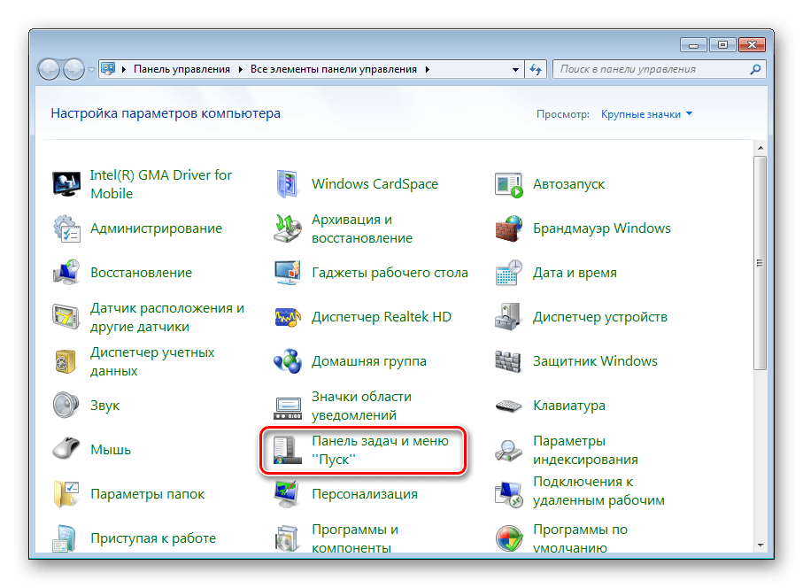The image size is (803, 588).
Task: Click the address bar refresh button
Action: 536,69
